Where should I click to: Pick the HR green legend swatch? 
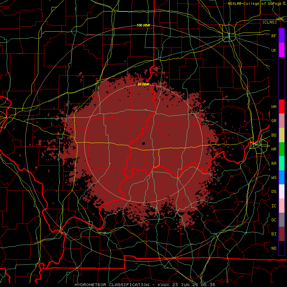pos(282,149)
